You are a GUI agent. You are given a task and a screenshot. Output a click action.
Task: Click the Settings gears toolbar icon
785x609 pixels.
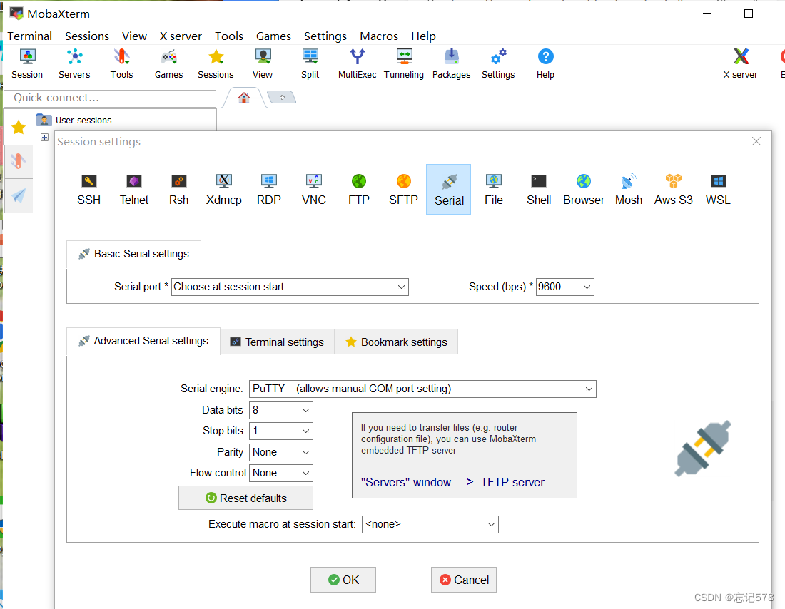(x=498, y=63)
